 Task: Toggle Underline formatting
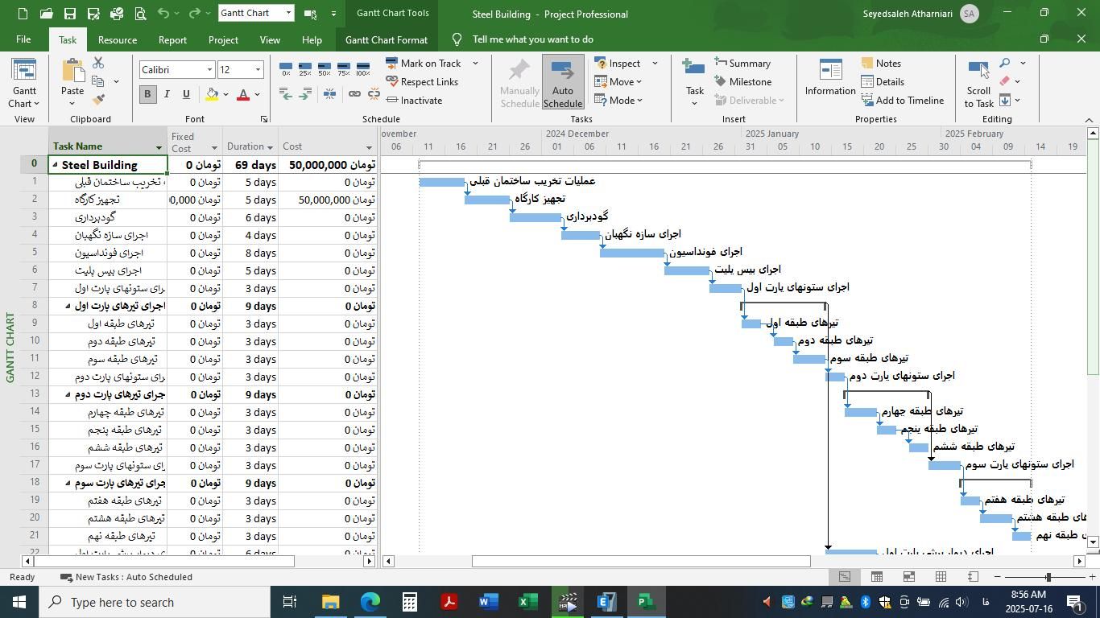[x=186, y=94]
